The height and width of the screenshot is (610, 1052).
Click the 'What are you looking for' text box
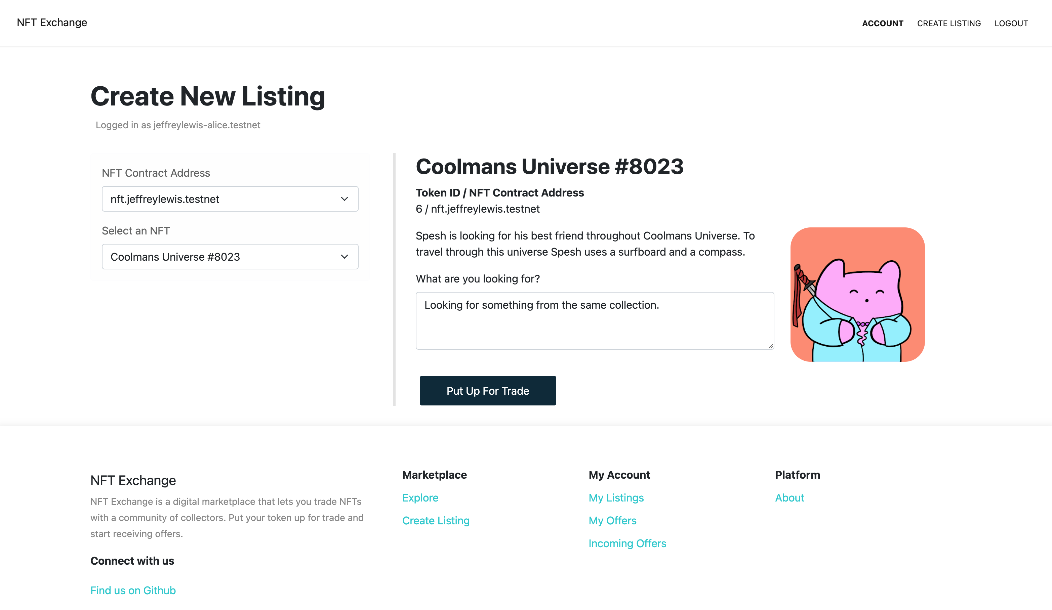pyautogui.click(x=595, y=320)
